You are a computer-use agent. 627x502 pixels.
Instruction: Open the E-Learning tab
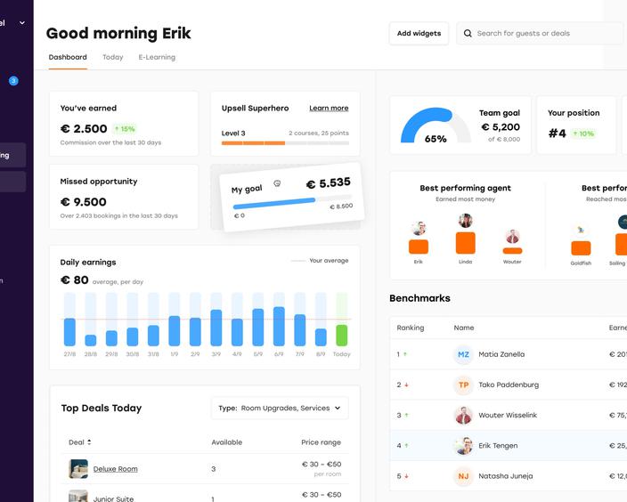(x=157, y=57)
